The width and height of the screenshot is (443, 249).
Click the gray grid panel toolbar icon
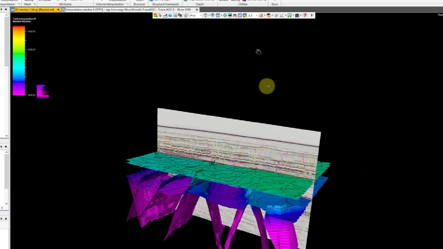click(x=175, y=15)
